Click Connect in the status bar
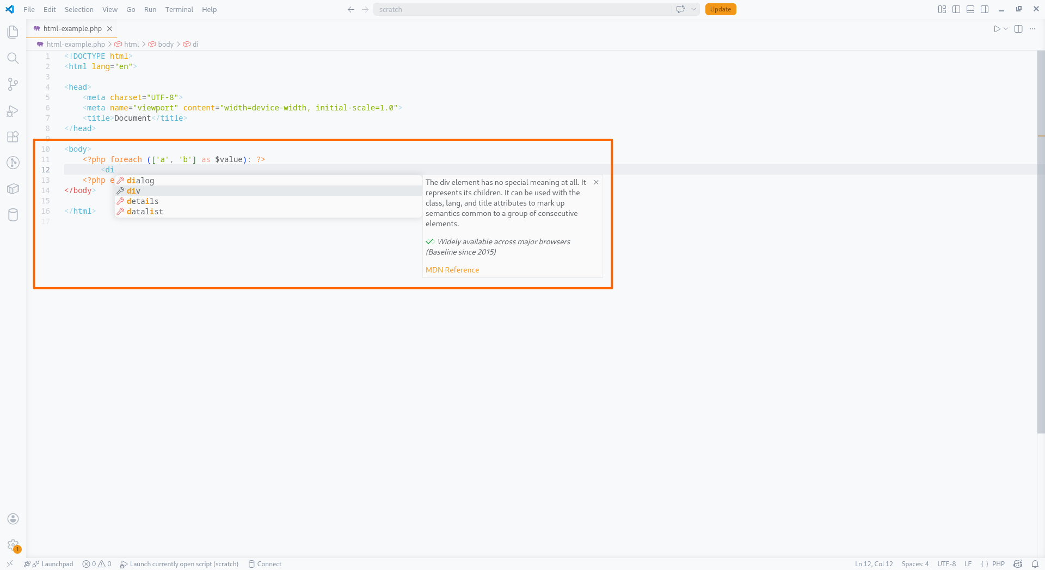This screenshot has height=570, width=1045. [265, 564]
